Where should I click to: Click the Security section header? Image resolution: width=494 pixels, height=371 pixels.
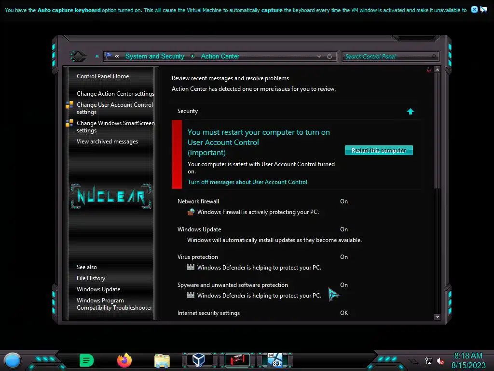pyautogui.click(x=188, y=111)
